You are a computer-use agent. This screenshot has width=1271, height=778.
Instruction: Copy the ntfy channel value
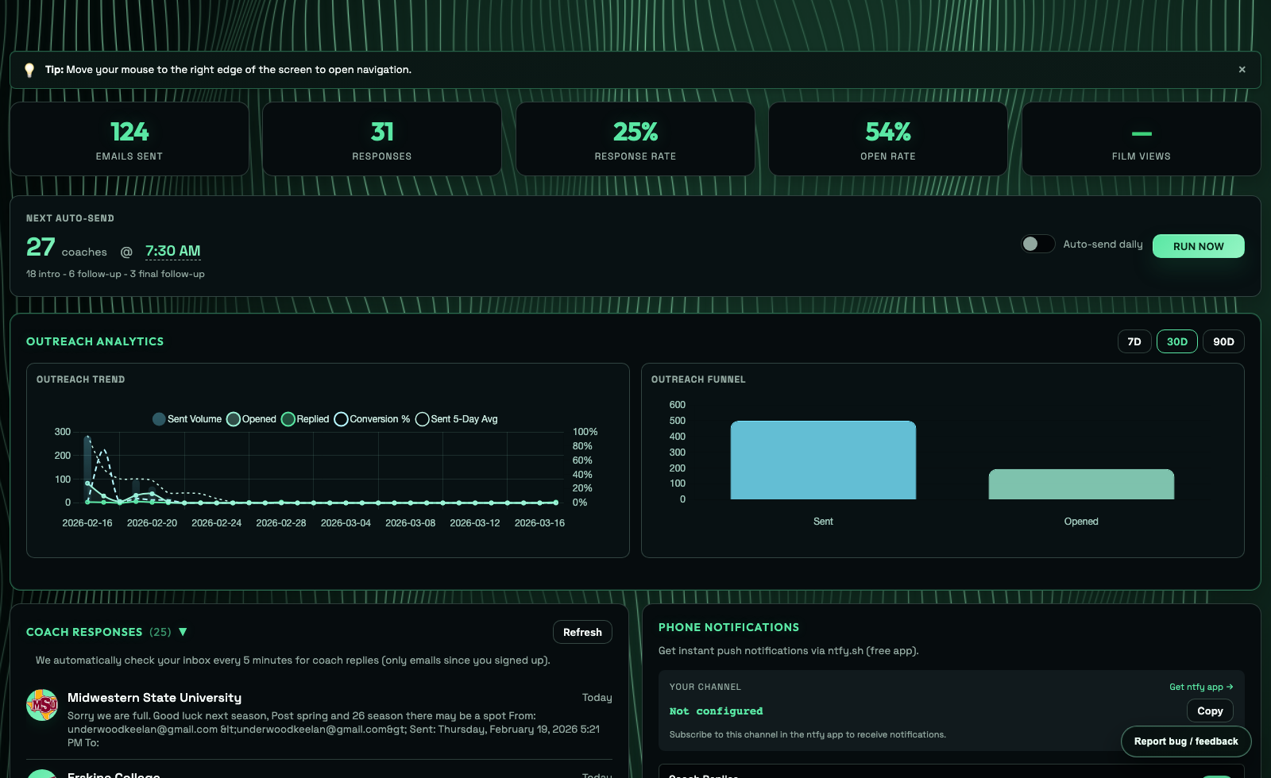coord(1210,711)
